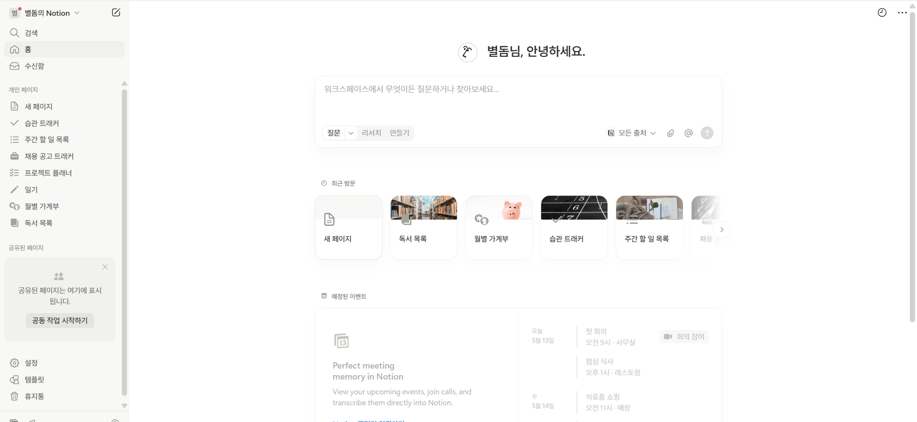The image size is (917, 422).
Task: Open 검색 search in the sidebar
Action: (x=64, y=33)
